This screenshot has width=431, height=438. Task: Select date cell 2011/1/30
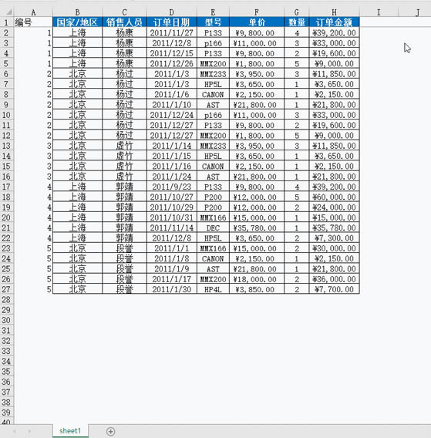coord(171,289)
